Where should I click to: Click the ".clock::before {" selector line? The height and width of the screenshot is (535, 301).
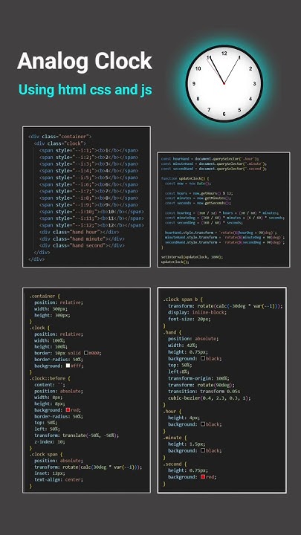(x=50, y=378)
